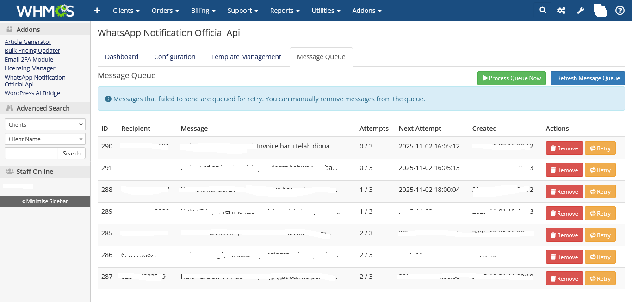This screenshot has width=632, height=302.
Task: Retry queued message ID 287
Action: (600, 278)
